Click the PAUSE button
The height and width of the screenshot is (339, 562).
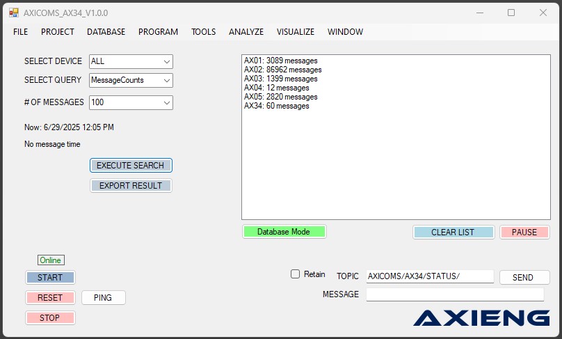[524, 232]
